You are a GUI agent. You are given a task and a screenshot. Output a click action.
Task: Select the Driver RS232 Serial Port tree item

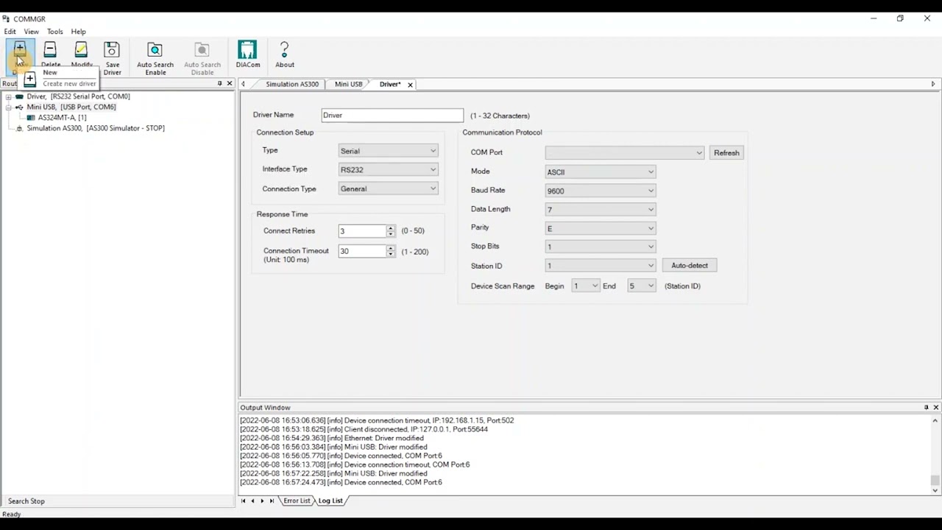[x=78, y=96]
